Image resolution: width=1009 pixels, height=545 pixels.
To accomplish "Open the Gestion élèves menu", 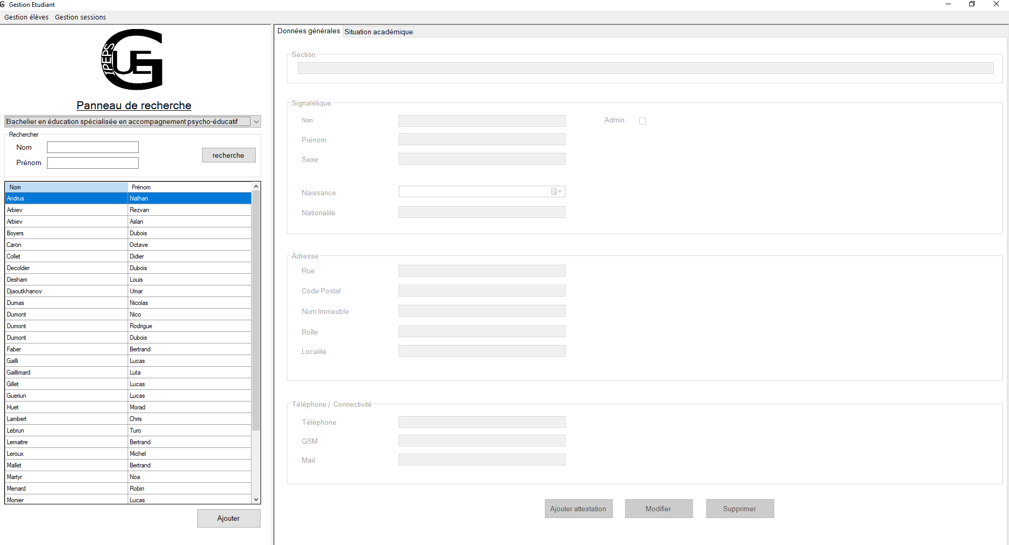I will click(x=26, y=17).
